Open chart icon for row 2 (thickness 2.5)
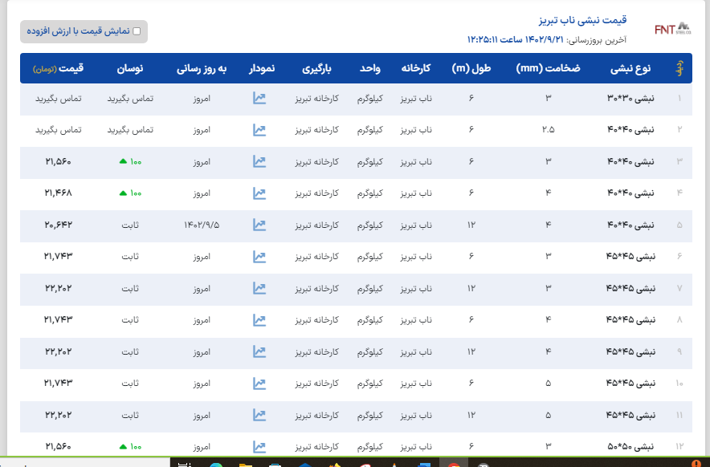The width and height of the screenshot is (710, 467). [x=259, y=130]
